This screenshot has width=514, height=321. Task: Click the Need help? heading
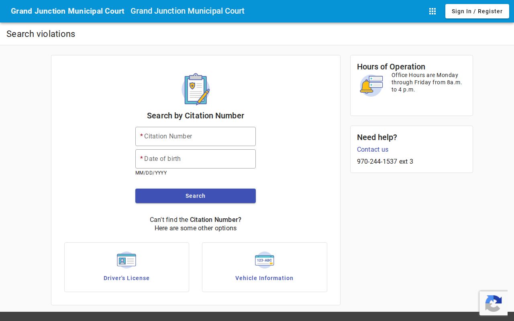pyautogui.click(x=377, y=137)
